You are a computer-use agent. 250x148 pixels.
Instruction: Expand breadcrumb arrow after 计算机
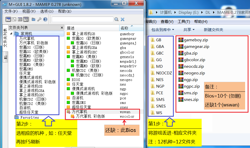point(175,12)
